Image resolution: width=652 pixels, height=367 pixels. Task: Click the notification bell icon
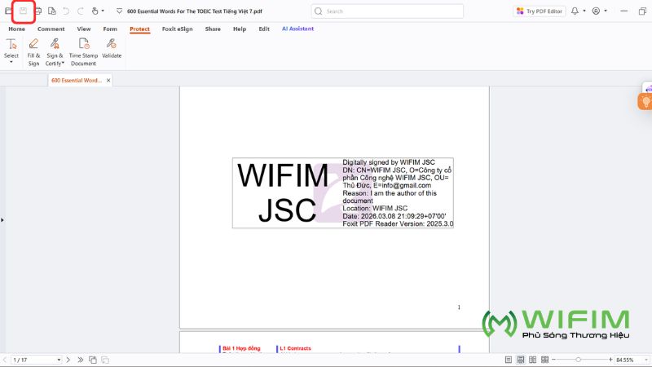click(575, 11)
